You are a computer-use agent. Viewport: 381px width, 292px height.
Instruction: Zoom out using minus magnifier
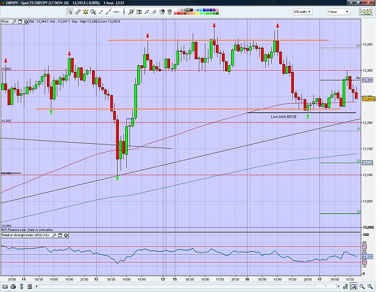(362, 287)
